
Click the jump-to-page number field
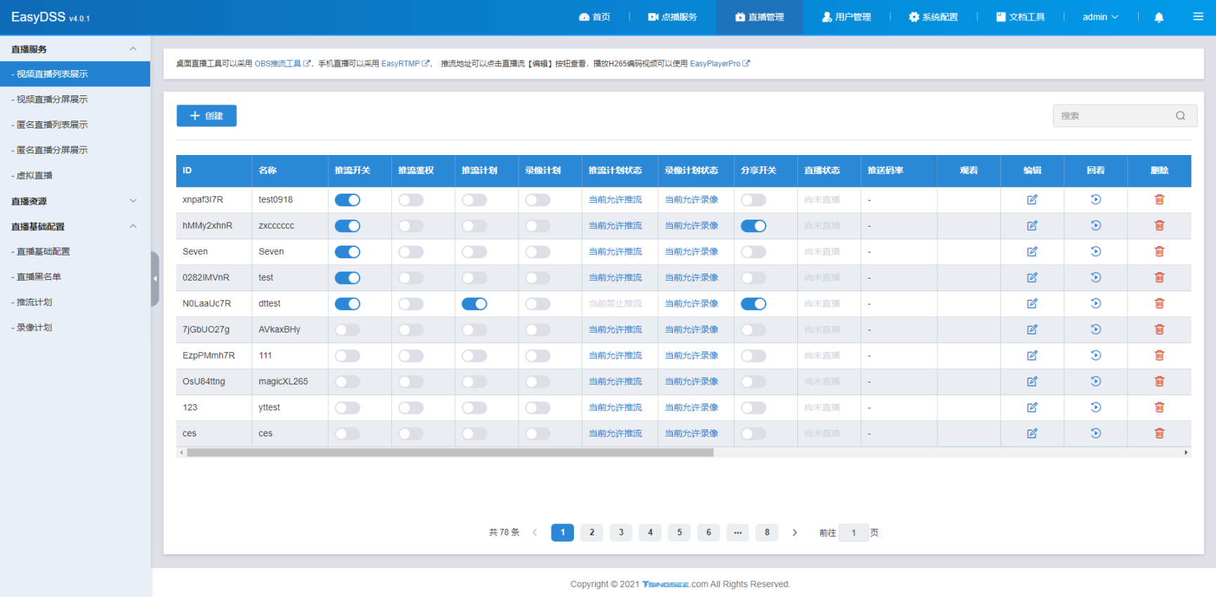coord(854,532)
